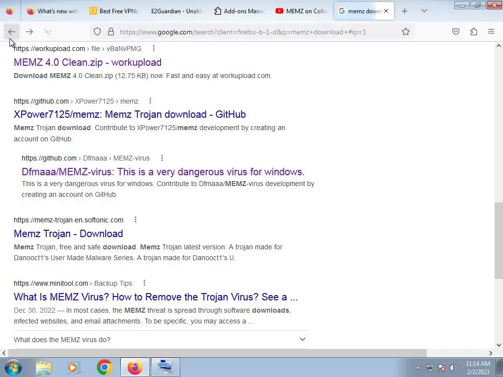Open the Extensions puzzle-piece button
Image resolution: width=503 pixels, height=377 pixels.
click(x=474, y=32)
